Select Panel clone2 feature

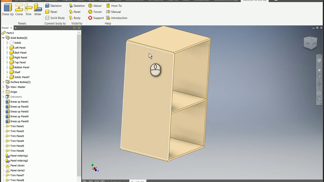pyautogui.click(x=15, y=170)
